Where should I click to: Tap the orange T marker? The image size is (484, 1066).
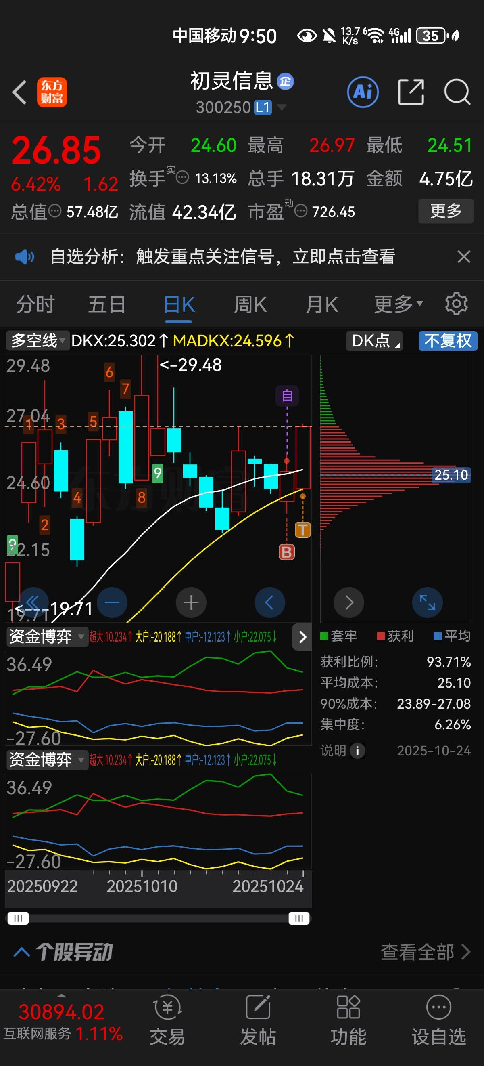(302, 530)
